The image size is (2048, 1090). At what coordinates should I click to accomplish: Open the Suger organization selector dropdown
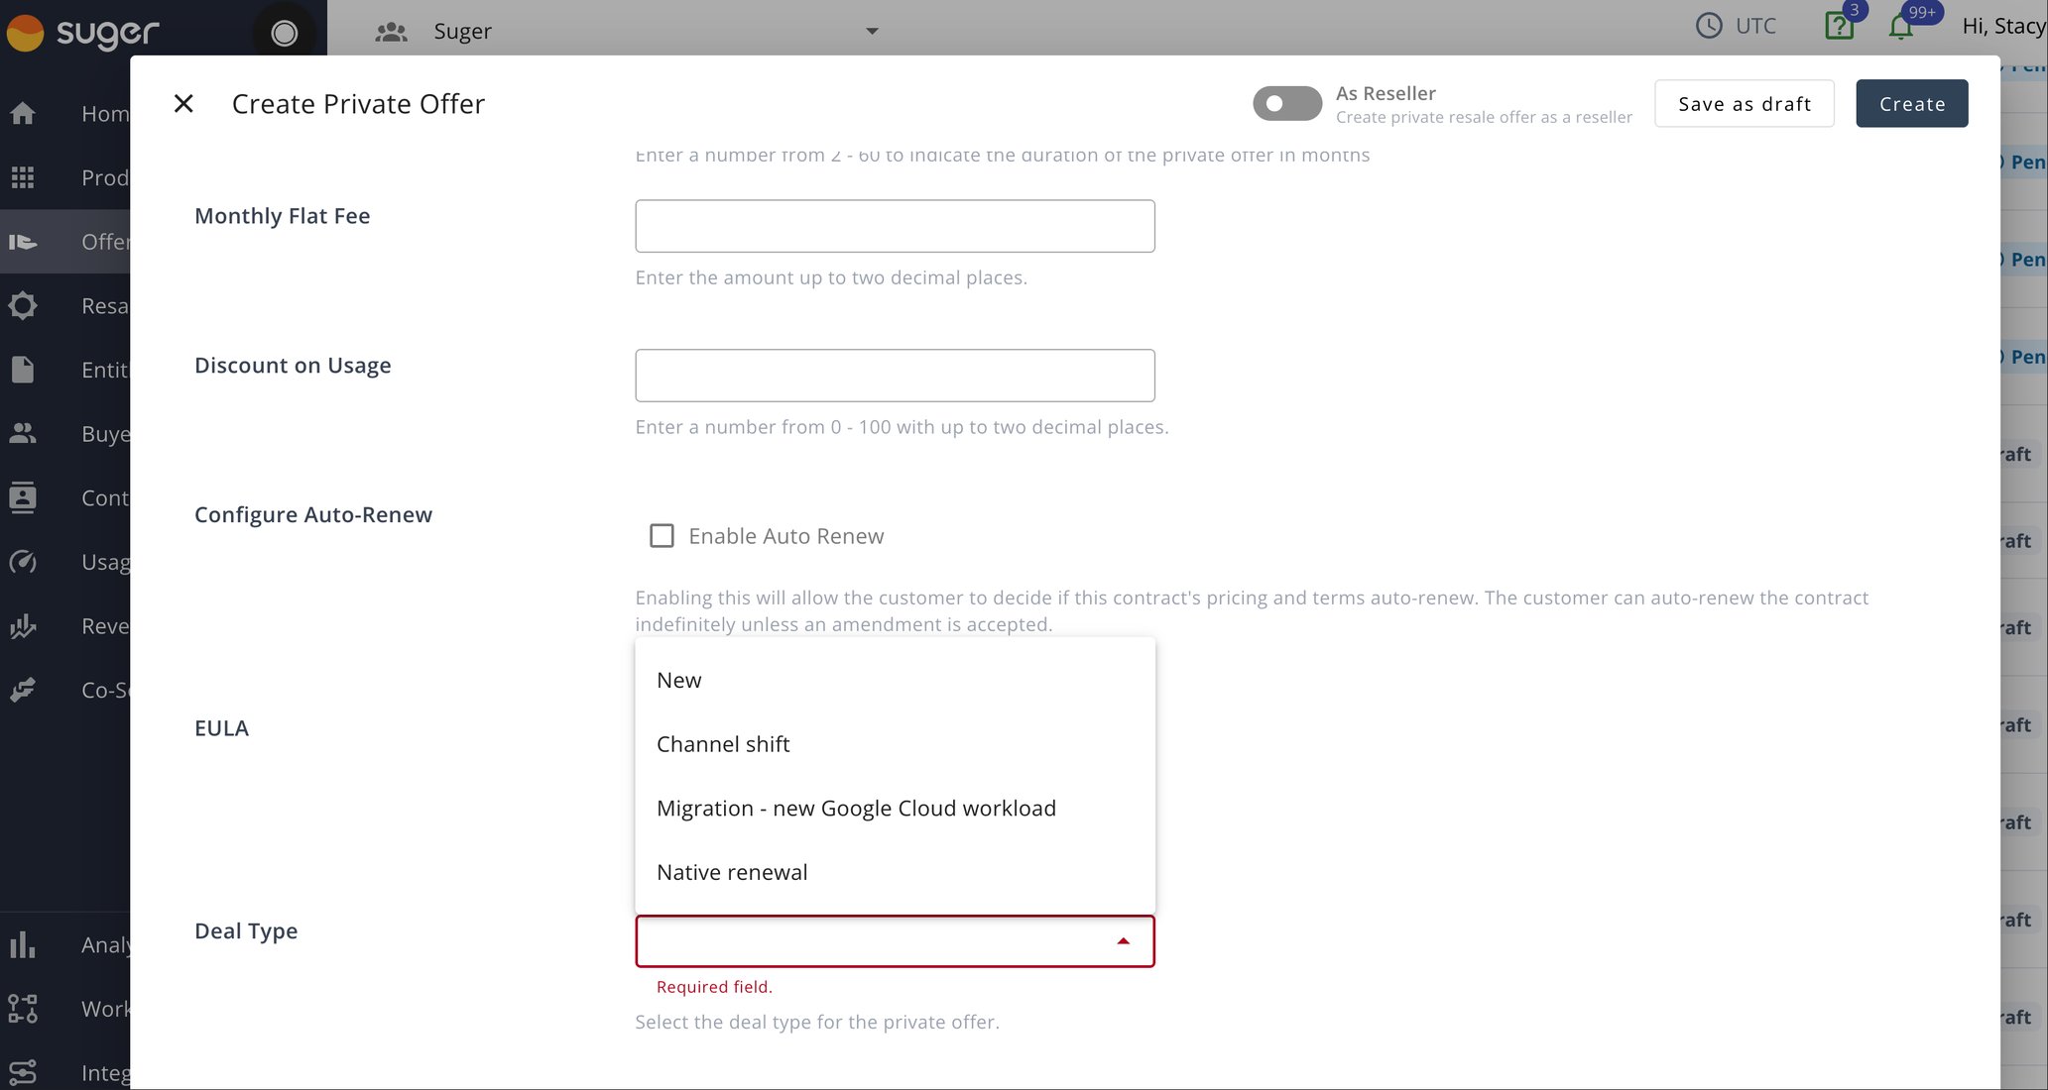click(x=872, y=31)
